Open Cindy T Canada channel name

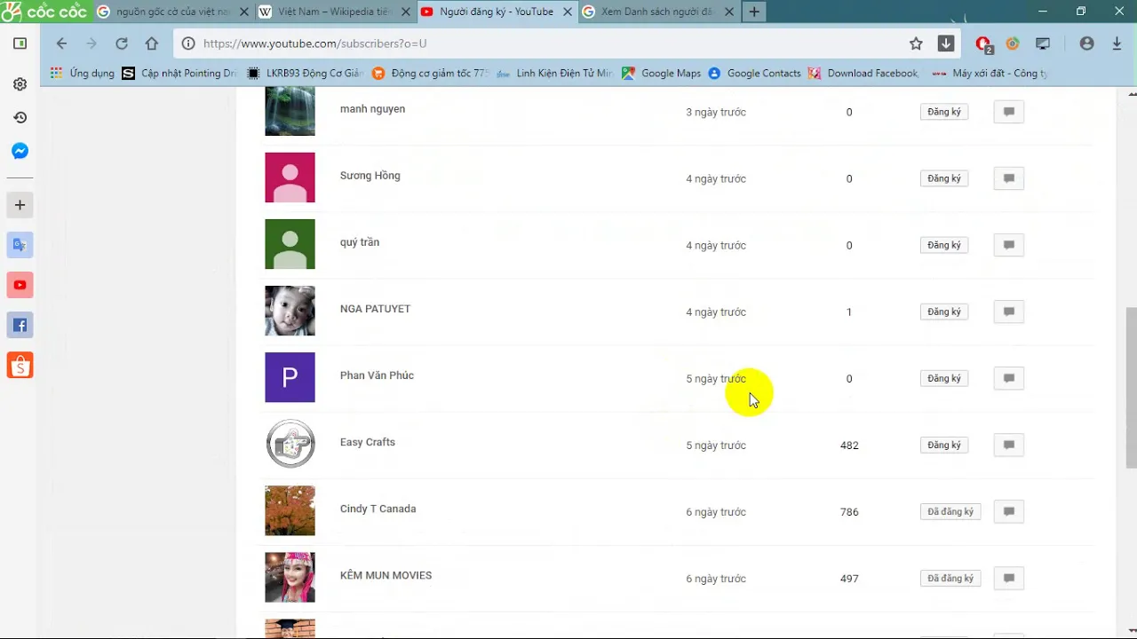[378, 509]
